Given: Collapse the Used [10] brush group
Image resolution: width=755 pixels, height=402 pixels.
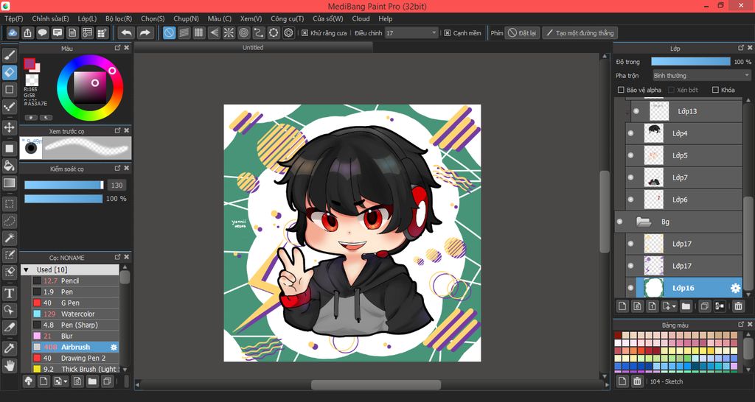Looking at the screenshot, I should tap(26, 269).
